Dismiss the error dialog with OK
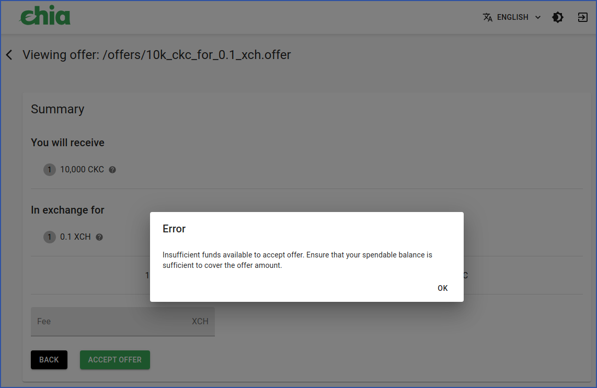Viewport: 597px width, 388px height. coord(442,288)
